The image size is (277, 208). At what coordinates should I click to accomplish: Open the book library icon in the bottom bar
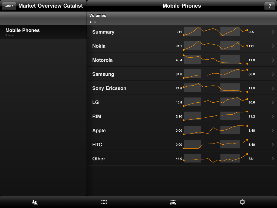104,202
